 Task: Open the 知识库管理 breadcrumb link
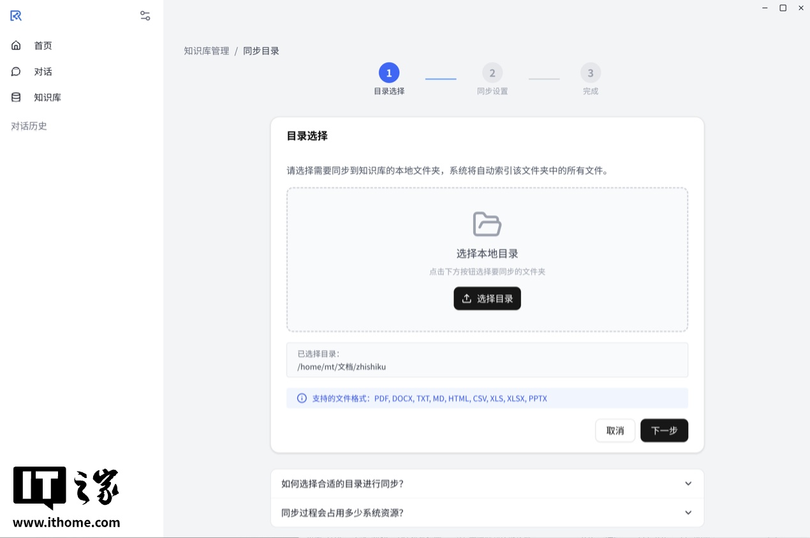[205, 50]
